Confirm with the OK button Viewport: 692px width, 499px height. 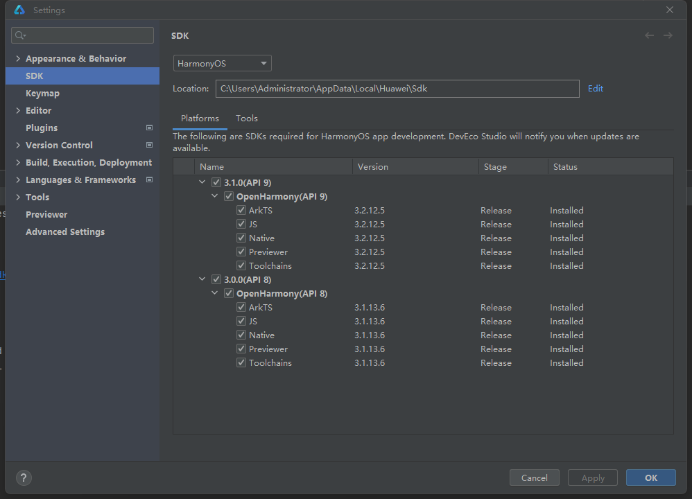coord(651,478)
